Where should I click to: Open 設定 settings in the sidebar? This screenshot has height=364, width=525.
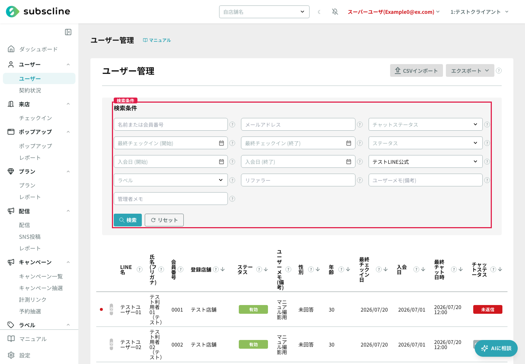pos(24,355)
